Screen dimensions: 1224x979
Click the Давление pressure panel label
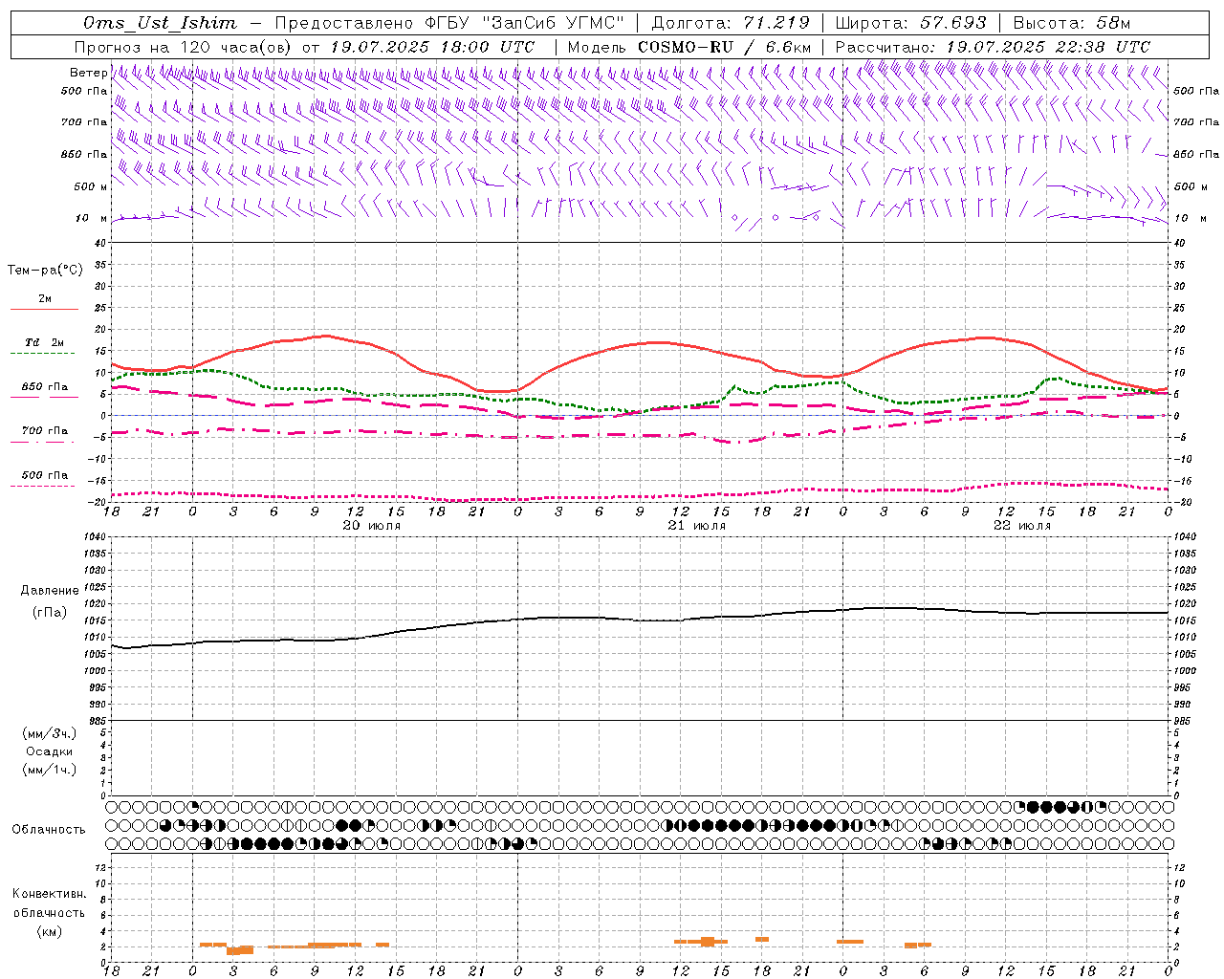[50, 591]
